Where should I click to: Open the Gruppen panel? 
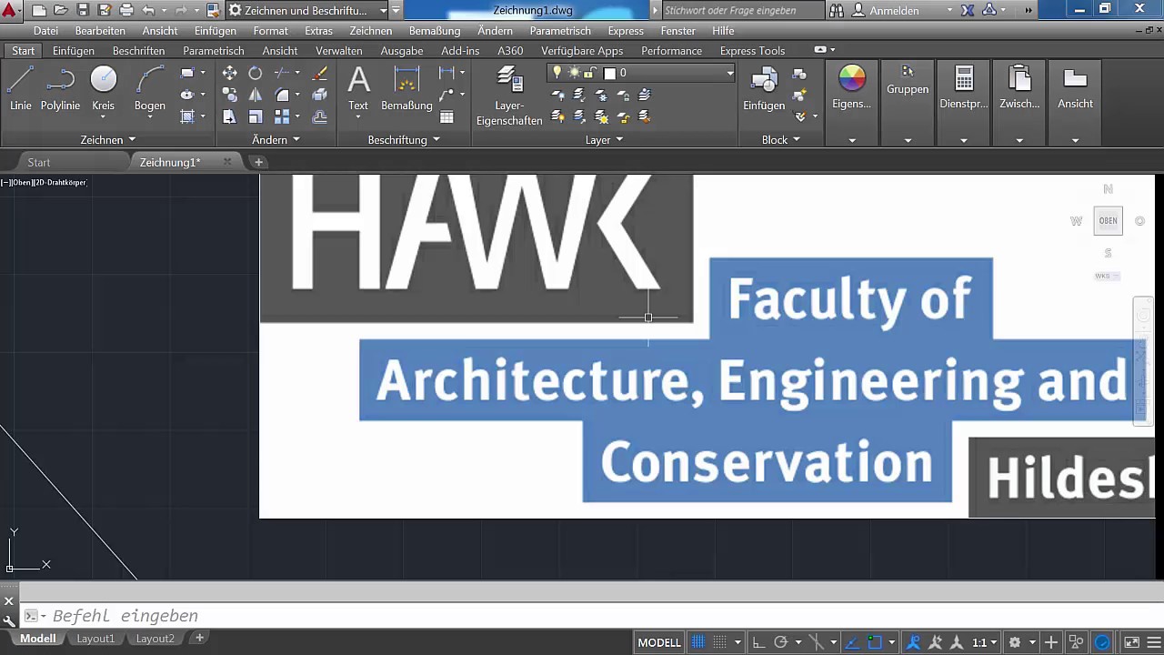(x=908, y=82)
